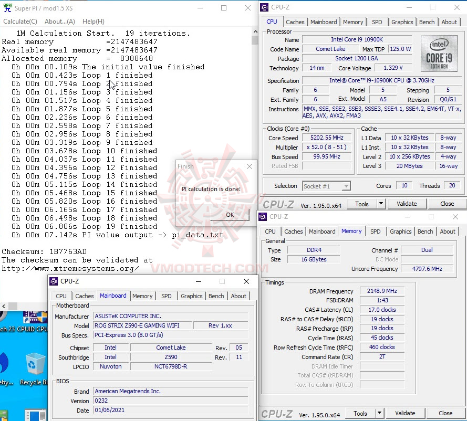The width and height of the screenshot is (467, 421).
Task: Select SPD tab in Mainboard CPU-Z window
Action: click(x=166, y=296)
